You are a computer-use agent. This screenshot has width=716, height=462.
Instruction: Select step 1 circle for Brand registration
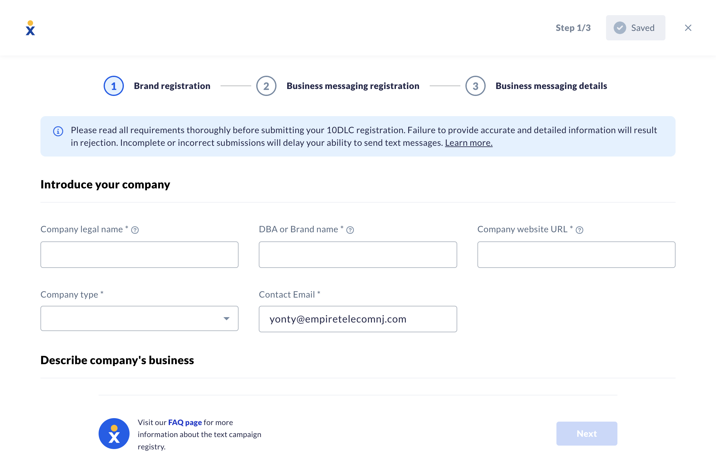pos(114,86)
